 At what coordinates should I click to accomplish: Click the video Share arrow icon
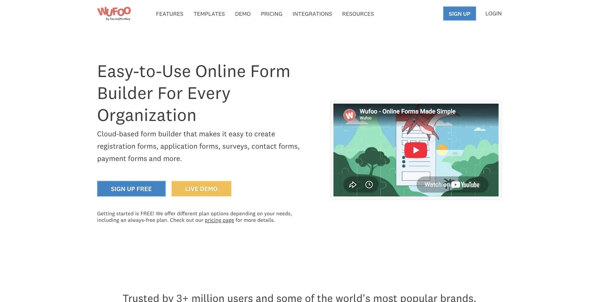coord(353,185)
